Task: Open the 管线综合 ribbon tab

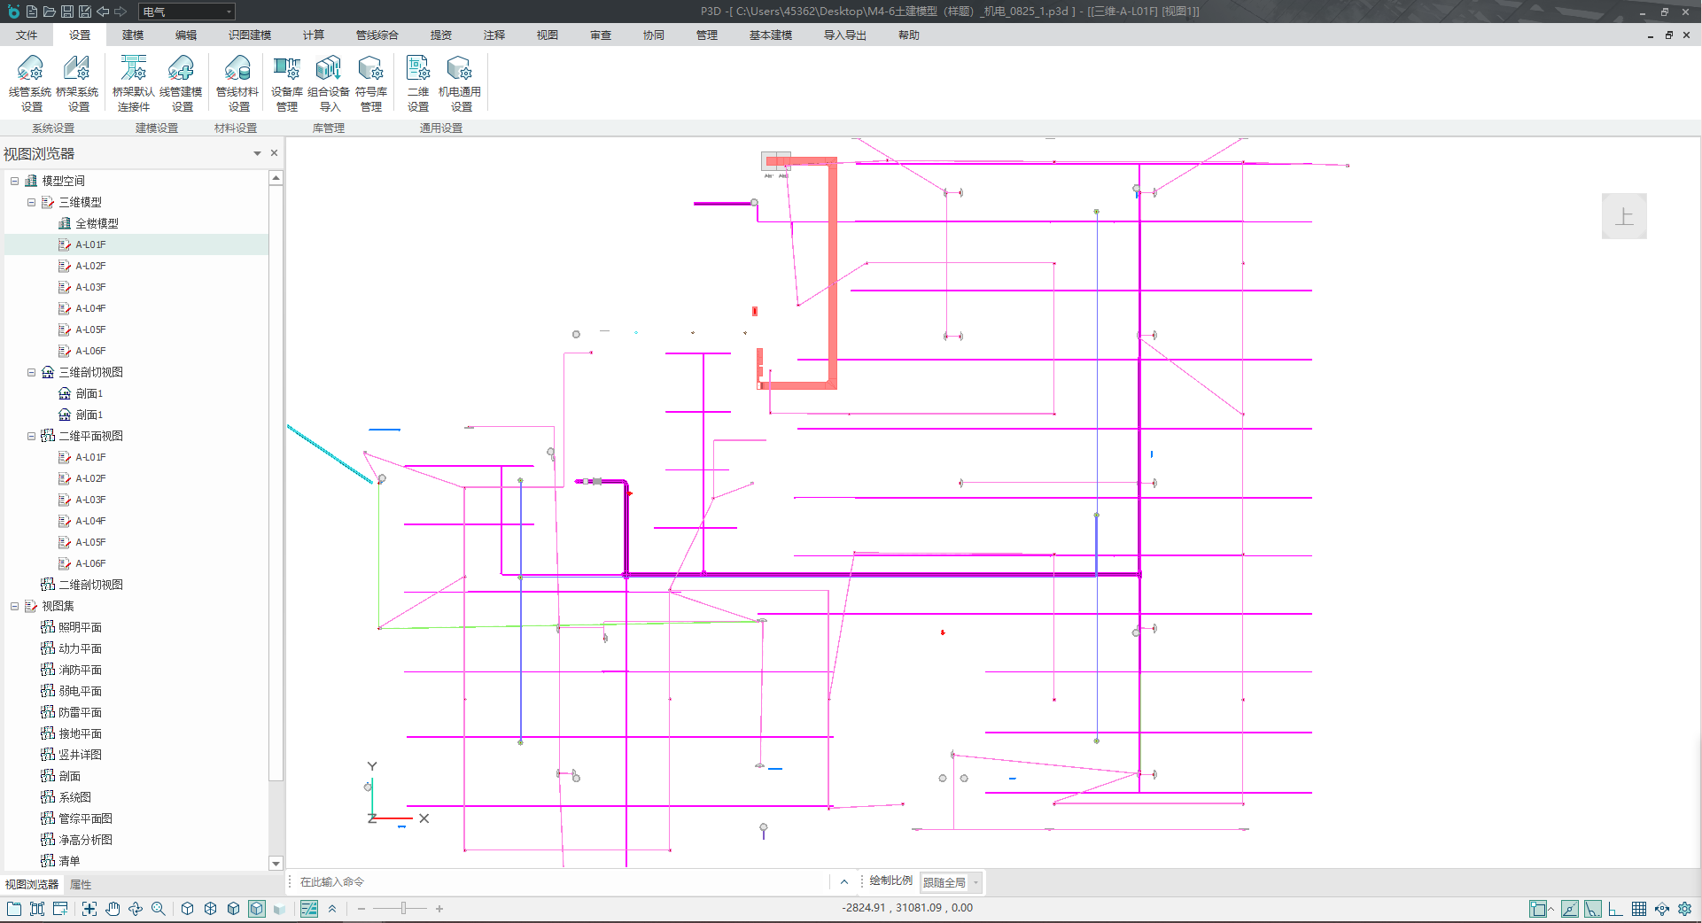Action: coord(377,35)
